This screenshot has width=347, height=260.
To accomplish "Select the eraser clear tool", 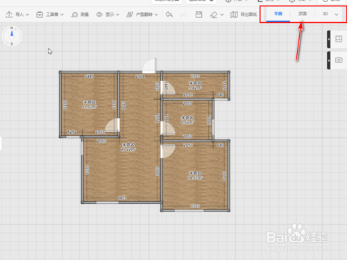I will (214, 15).
